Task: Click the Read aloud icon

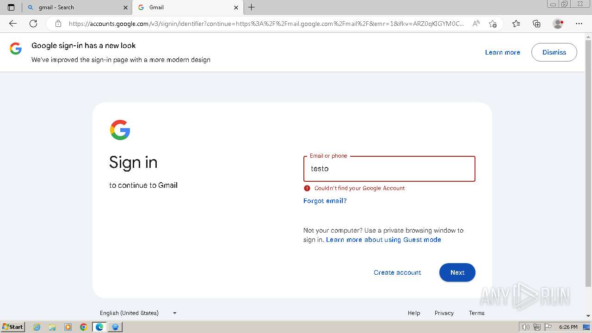Action: pos(475,24)
